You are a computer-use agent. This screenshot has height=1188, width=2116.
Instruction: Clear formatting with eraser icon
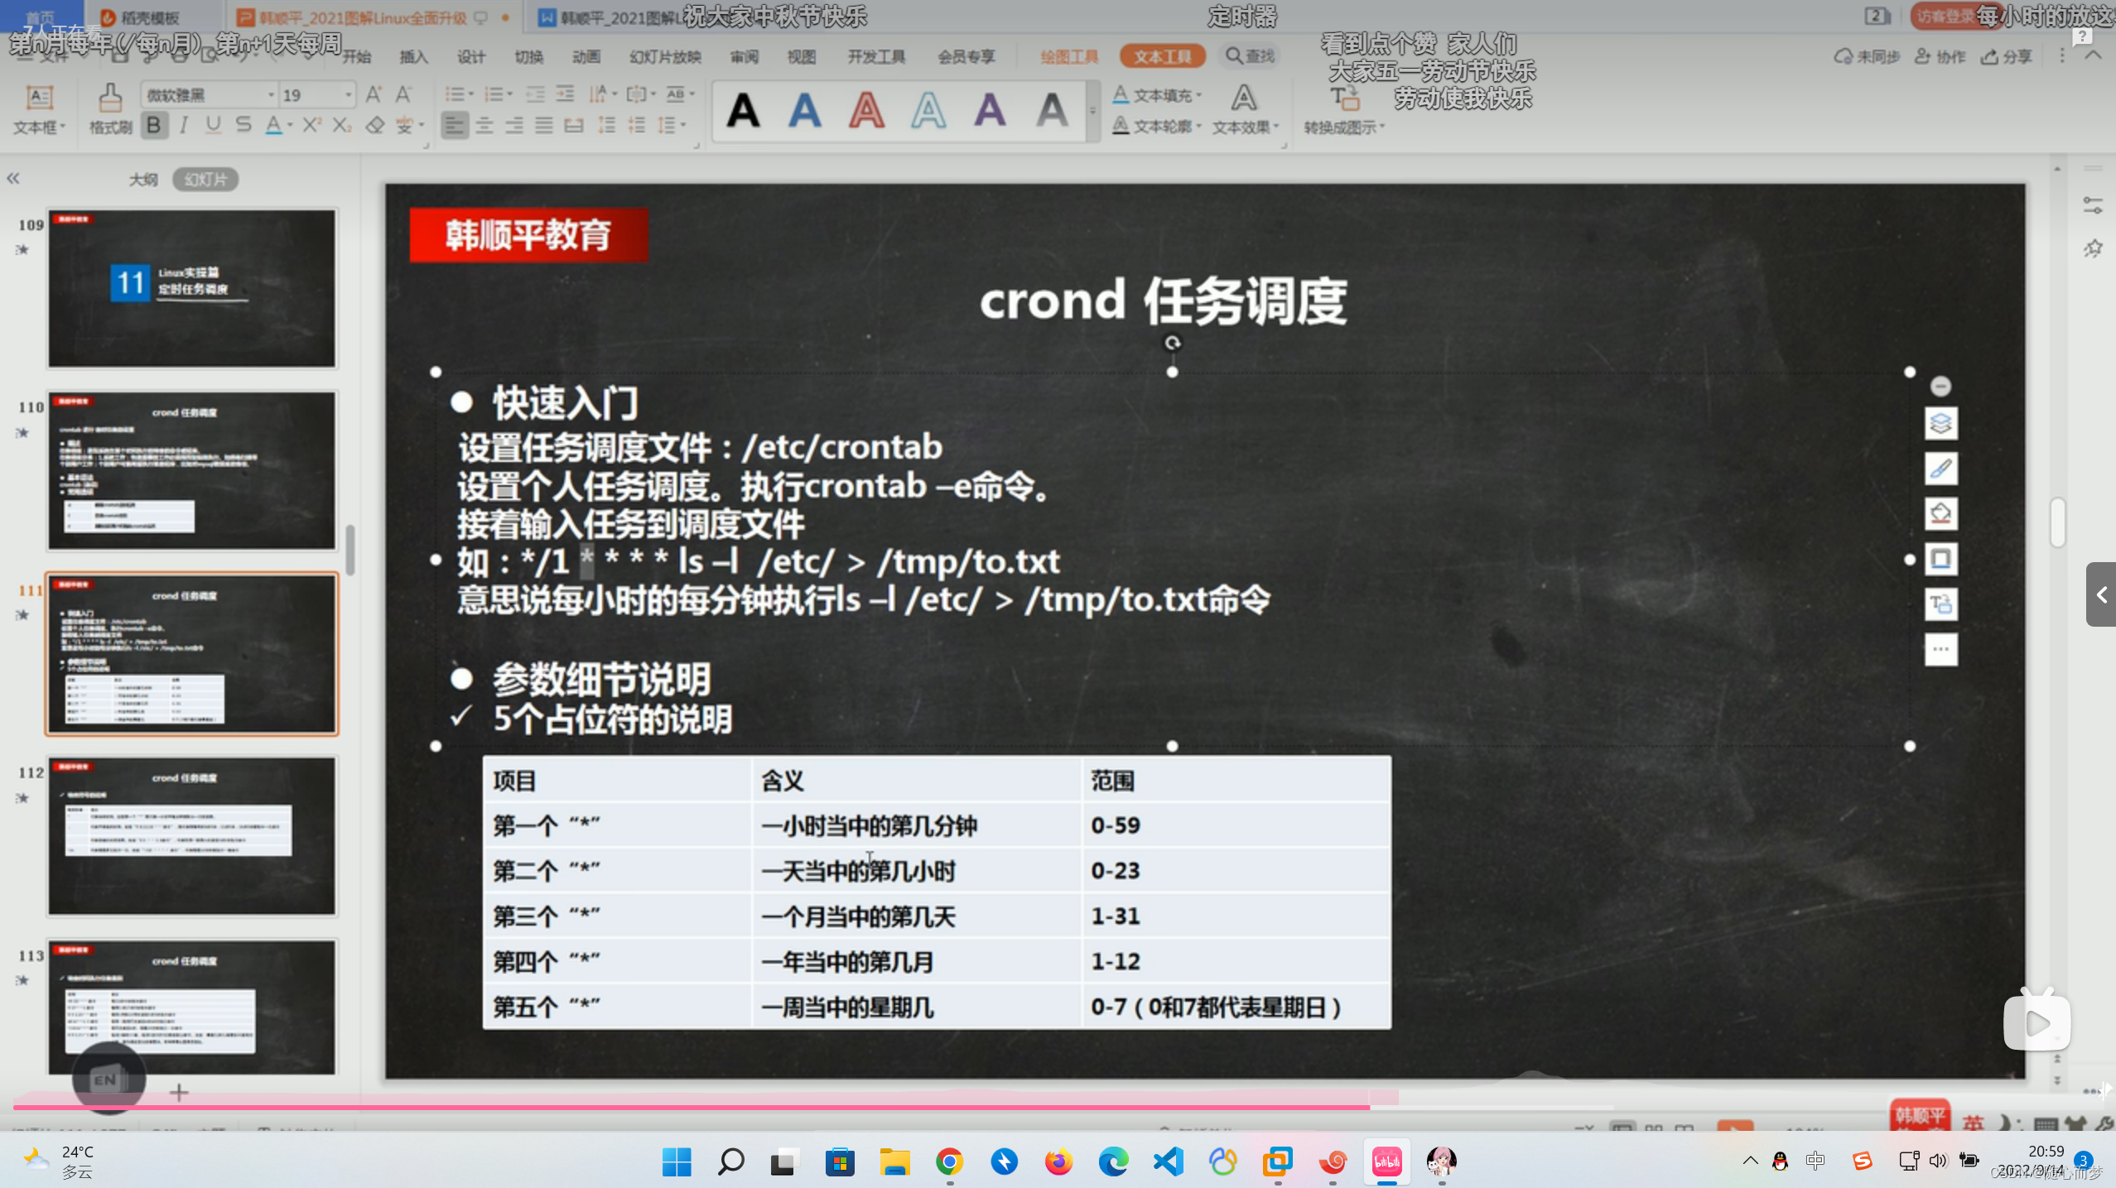coord(375,126)
